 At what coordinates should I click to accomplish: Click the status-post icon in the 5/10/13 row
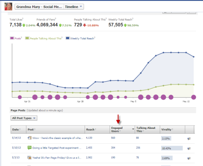tap(29, 148)
